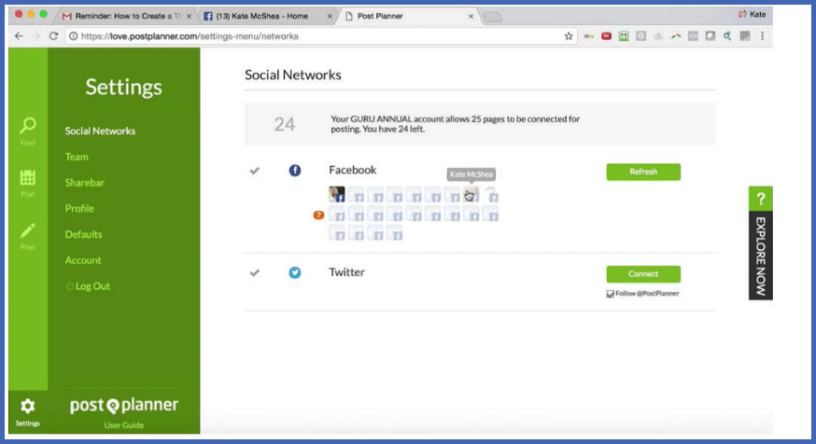Open the Chrome three-dot menu

(x=763, y=35)
